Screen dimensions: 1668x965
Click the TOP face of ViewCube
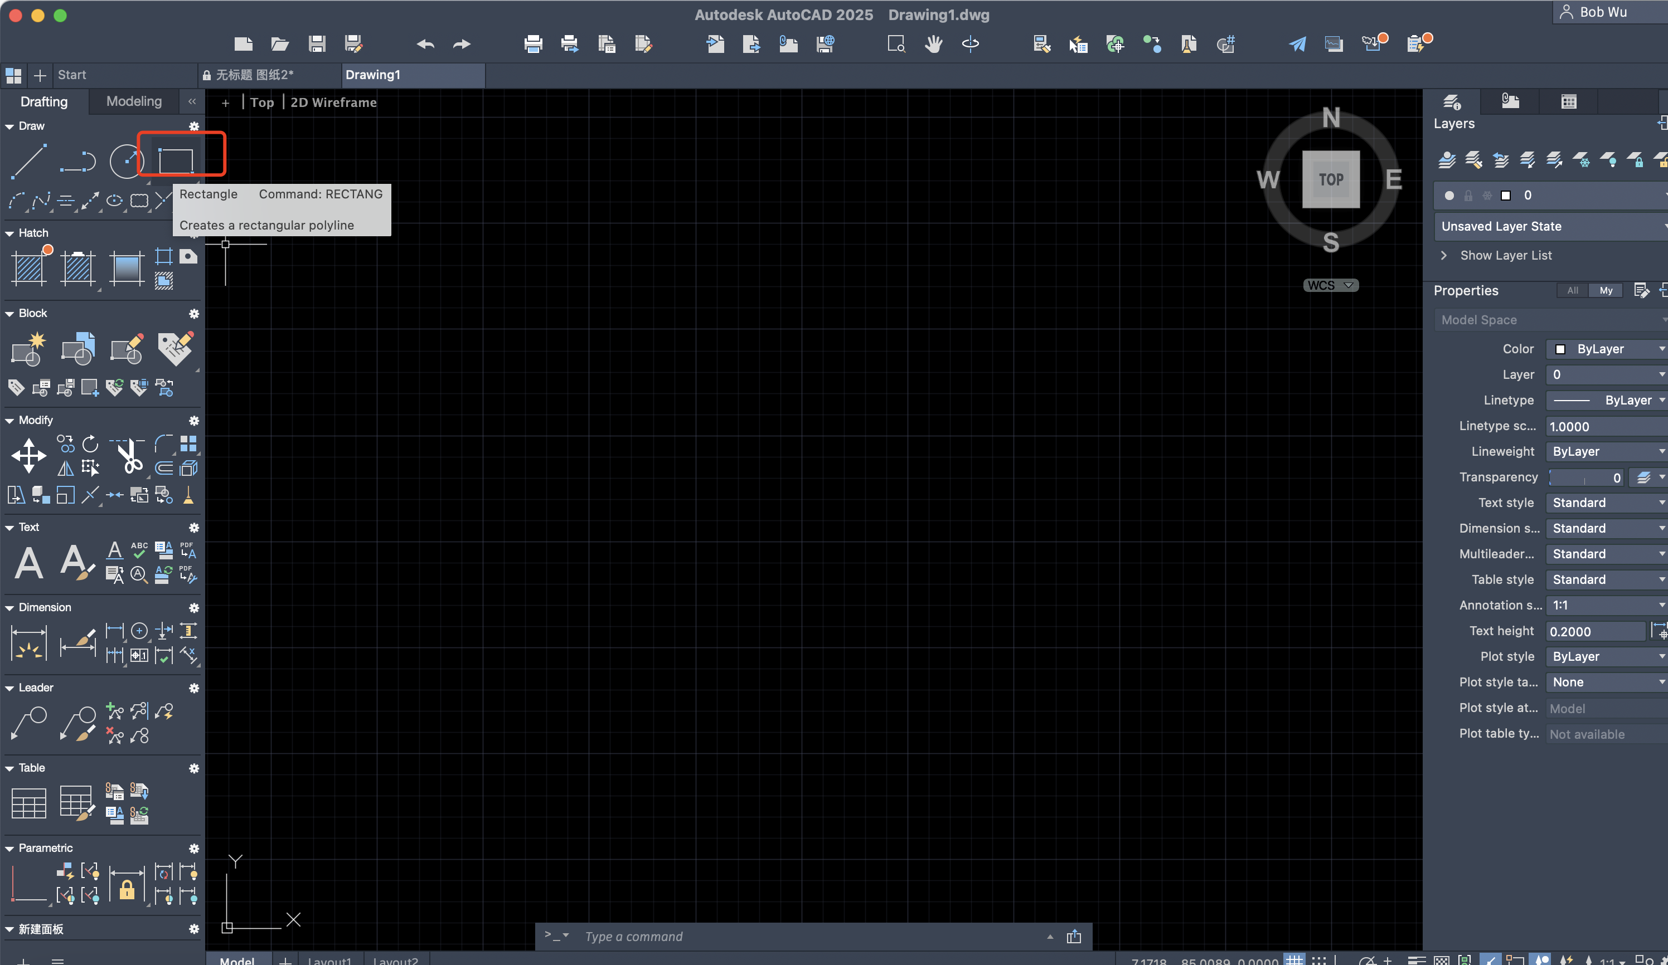1330,179
